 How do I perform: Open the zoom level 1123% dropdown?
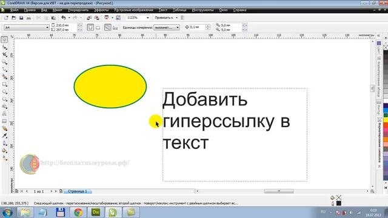148,18
